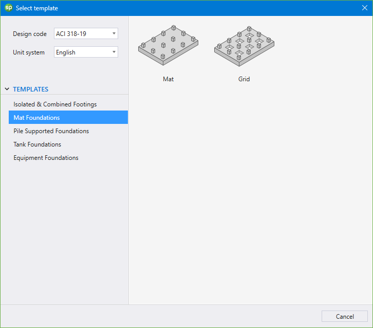
Task: Open Pile Supported Foundations templates
Action: (51, 131)
